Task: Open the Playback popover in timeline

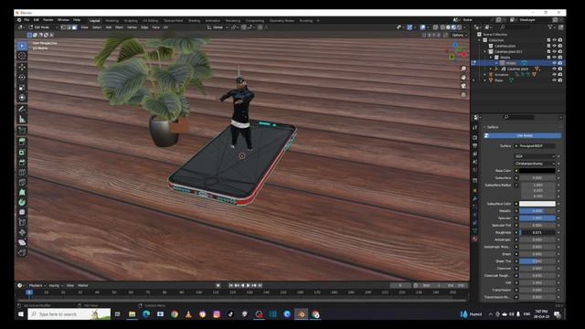Action: (37, 285)
